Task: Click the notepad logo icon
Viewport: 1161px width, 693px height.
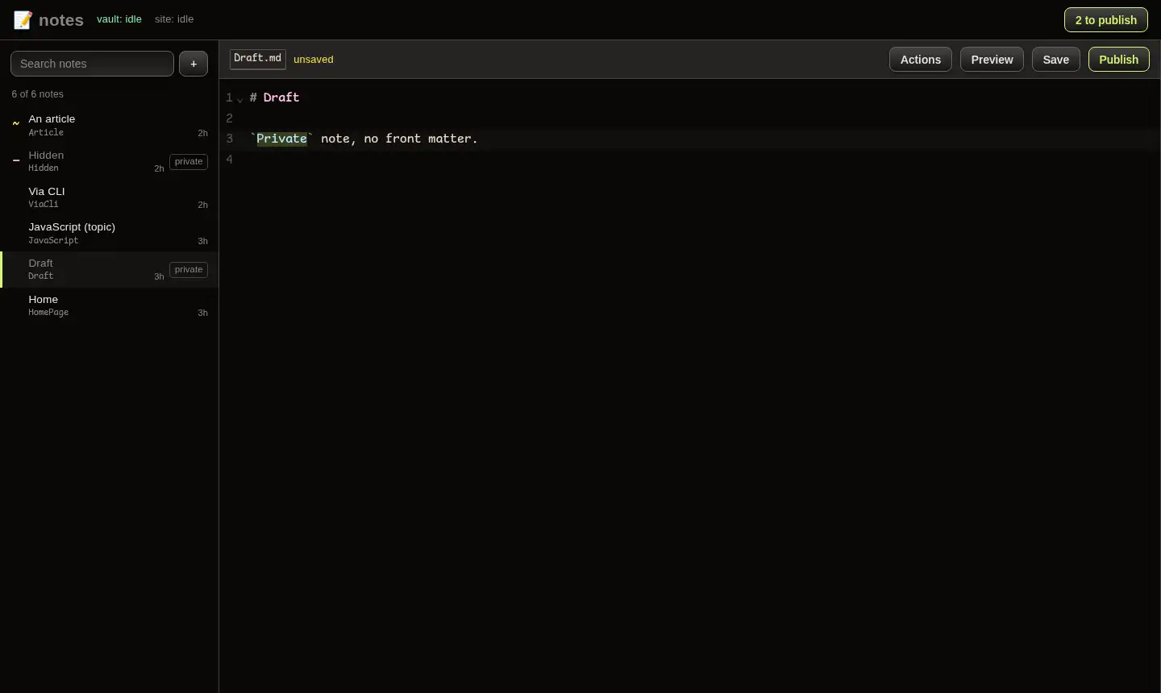Action: [23, 20]
